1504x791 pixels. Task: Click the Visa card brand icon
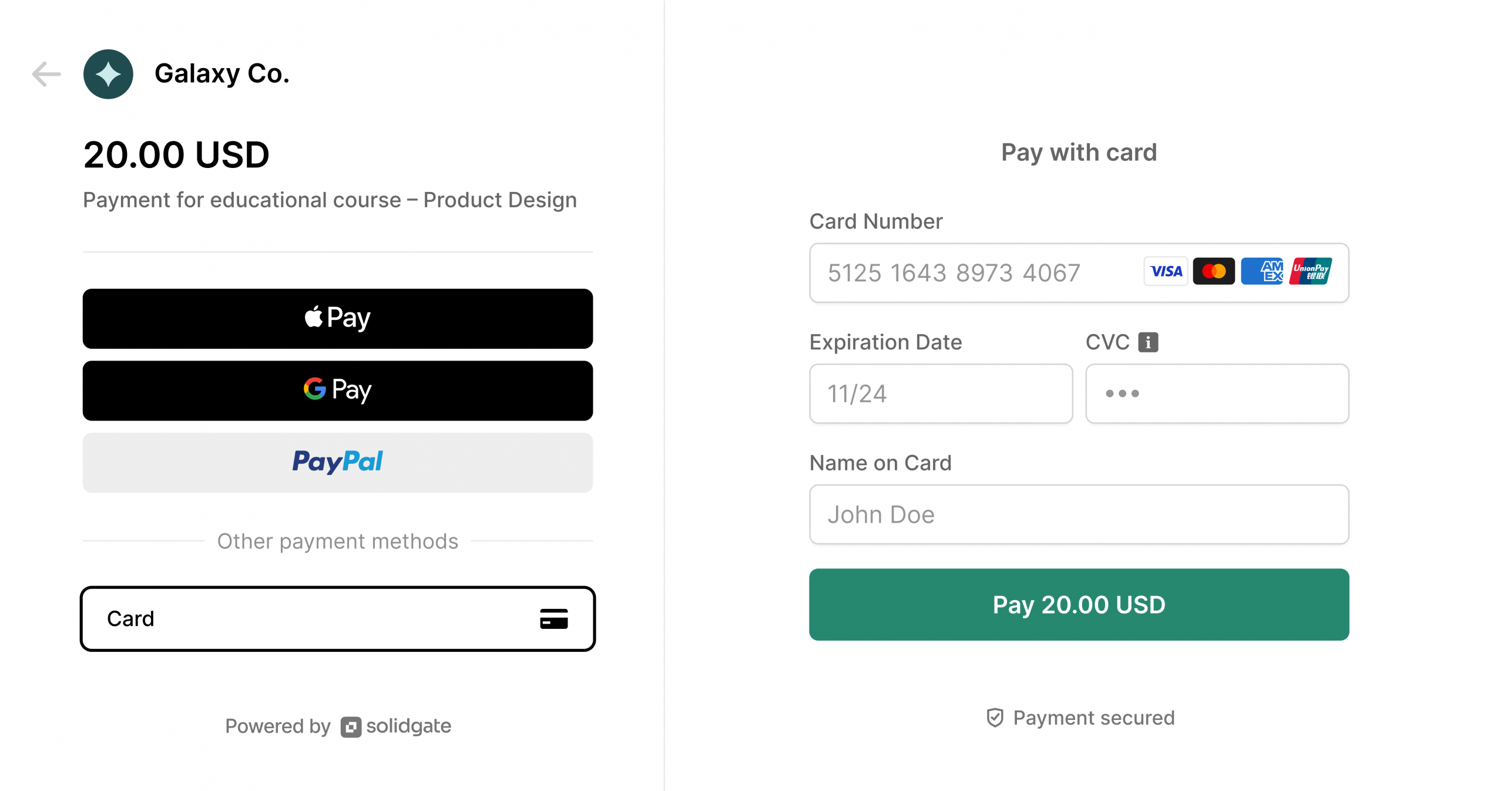tap(1165, 271)
